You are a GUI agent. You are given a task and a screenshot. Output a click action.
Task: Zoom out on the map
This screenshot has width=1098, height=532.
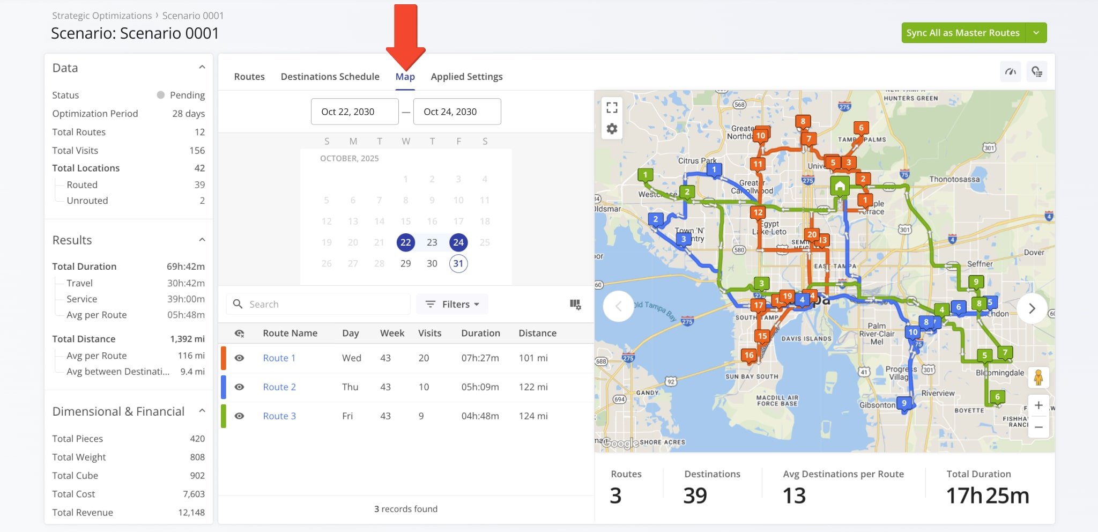[x=1038, y=427]
